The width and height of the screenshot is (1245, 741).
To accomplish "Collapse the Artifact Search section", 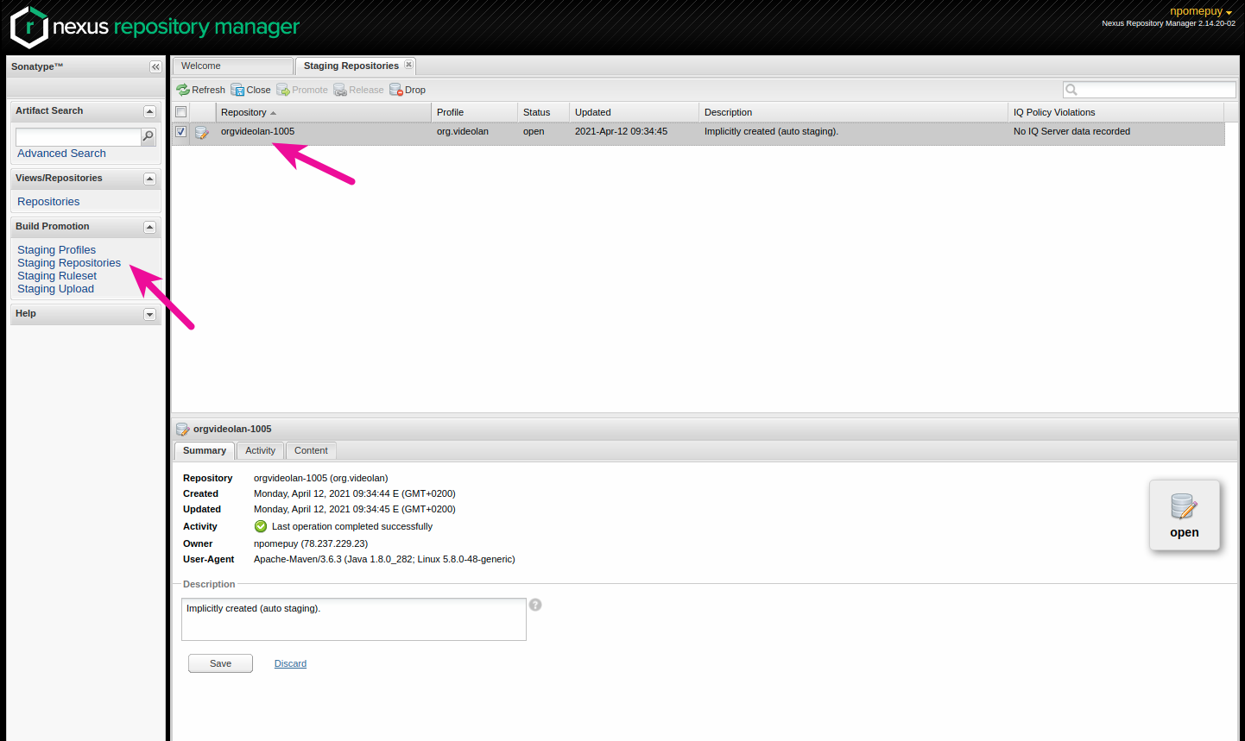I will coord(149,111).
